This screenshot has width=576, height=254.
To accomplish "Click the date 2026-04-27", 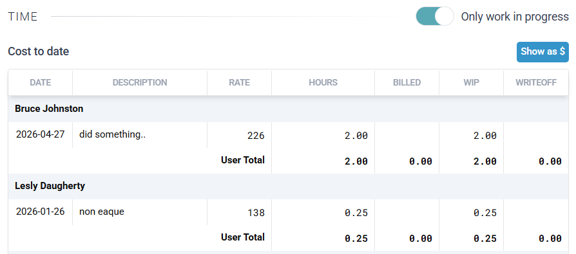I will tap(41, 134).
